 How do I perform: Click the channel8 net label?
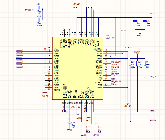(19, 67)
